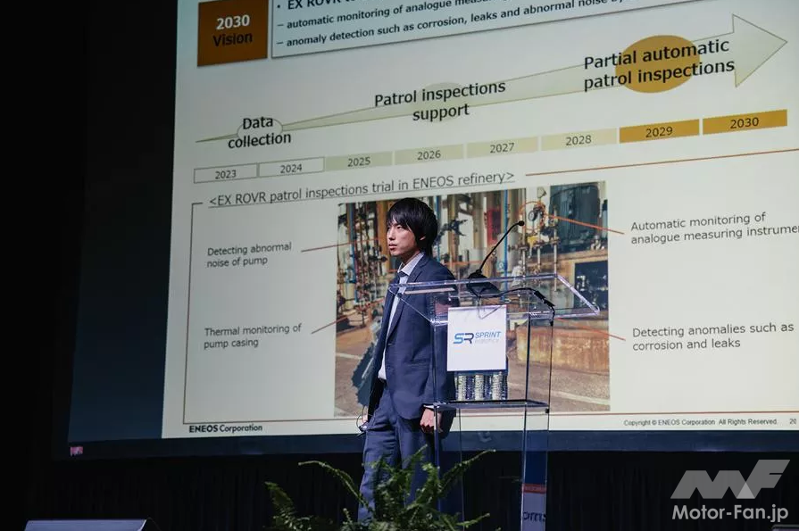Click the MF logo watermark
Screen dimensions: 799x531
point(729,480)
